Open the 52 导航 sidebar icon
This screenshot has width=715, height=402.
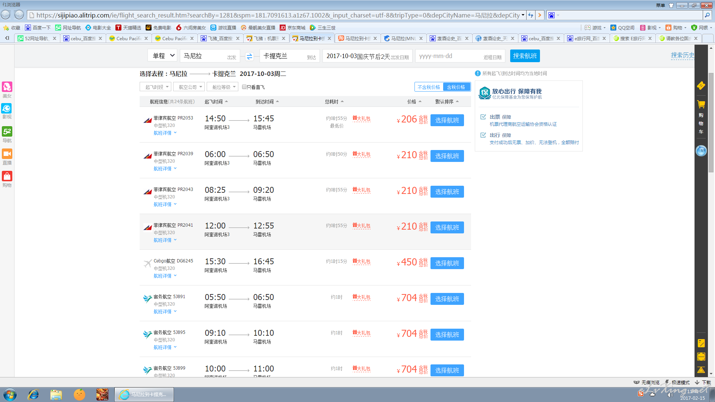point(7,131)
